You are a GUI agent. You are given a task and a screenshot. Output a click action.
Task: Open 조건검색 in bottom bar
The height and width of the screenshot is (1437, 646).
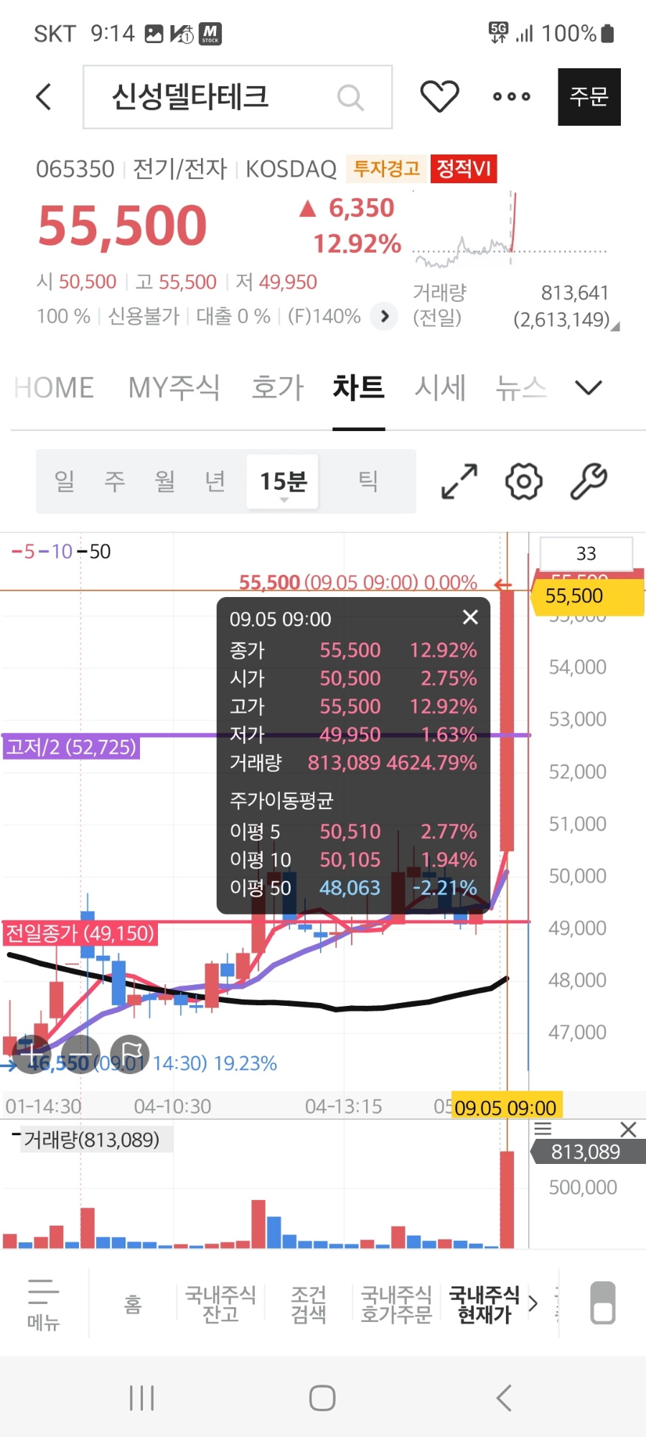click(309, 1304)
